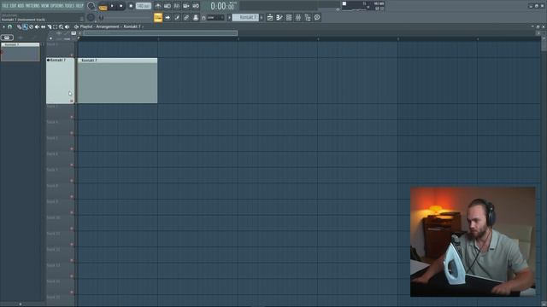This screenshot has width=547, height=307.
Task: Click the Record transport button
Action: coord(131,6)
